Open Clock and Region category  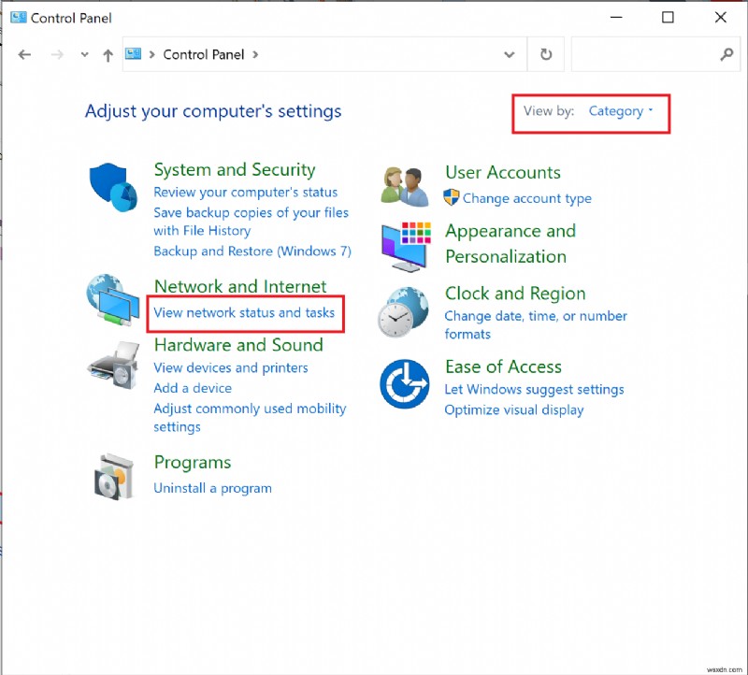pos(515,294)
